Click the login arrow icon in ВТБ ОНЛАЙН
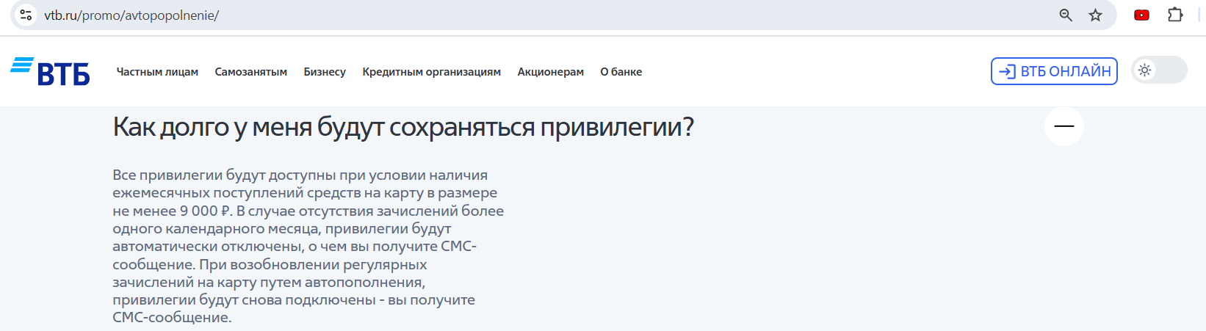Image resolution: width=1206 pixels, height=331 pixels. click(1008, 71)
